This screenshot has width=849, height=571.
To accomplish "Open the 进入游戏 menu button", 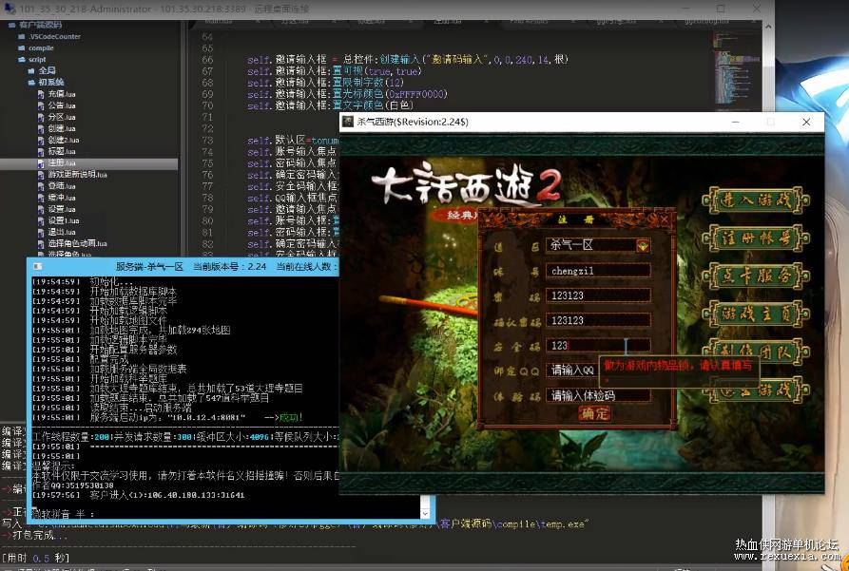I will point(755,200).
